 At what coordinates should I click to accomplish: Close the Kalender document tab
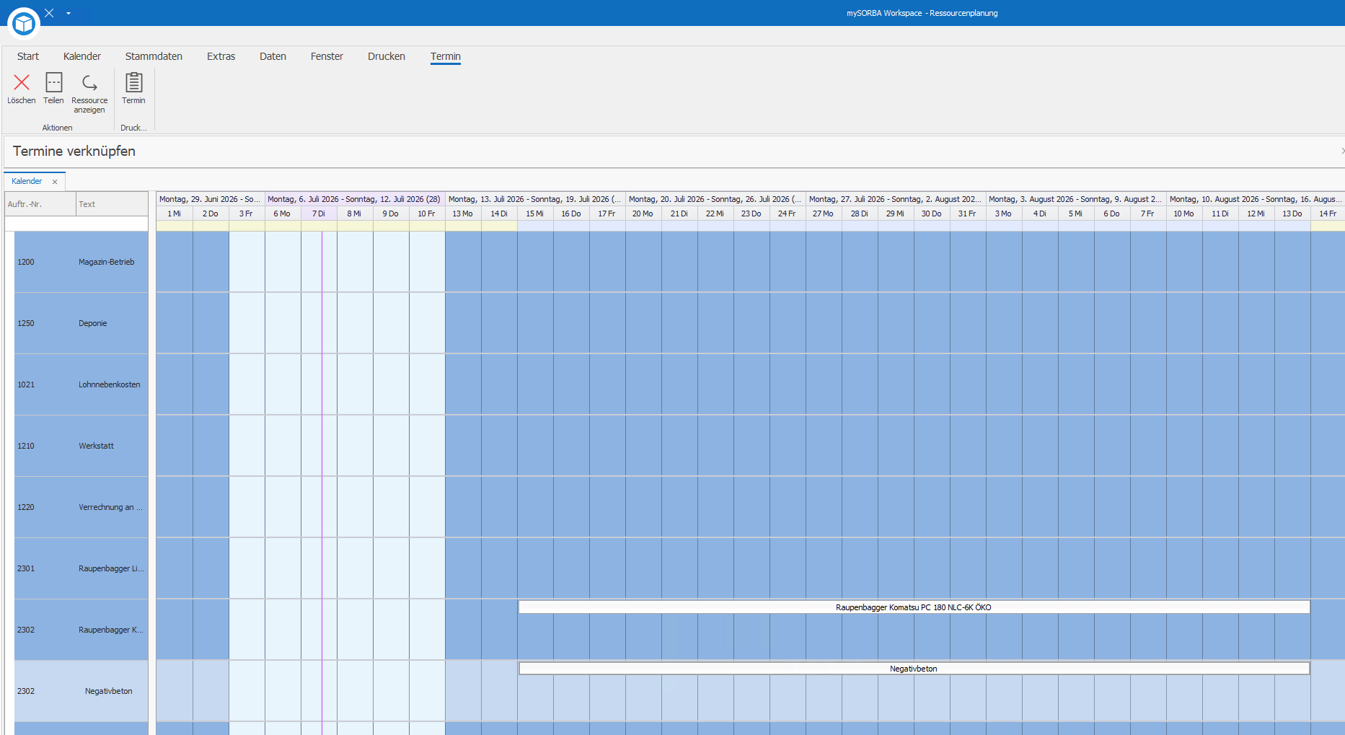coord(55,182)
